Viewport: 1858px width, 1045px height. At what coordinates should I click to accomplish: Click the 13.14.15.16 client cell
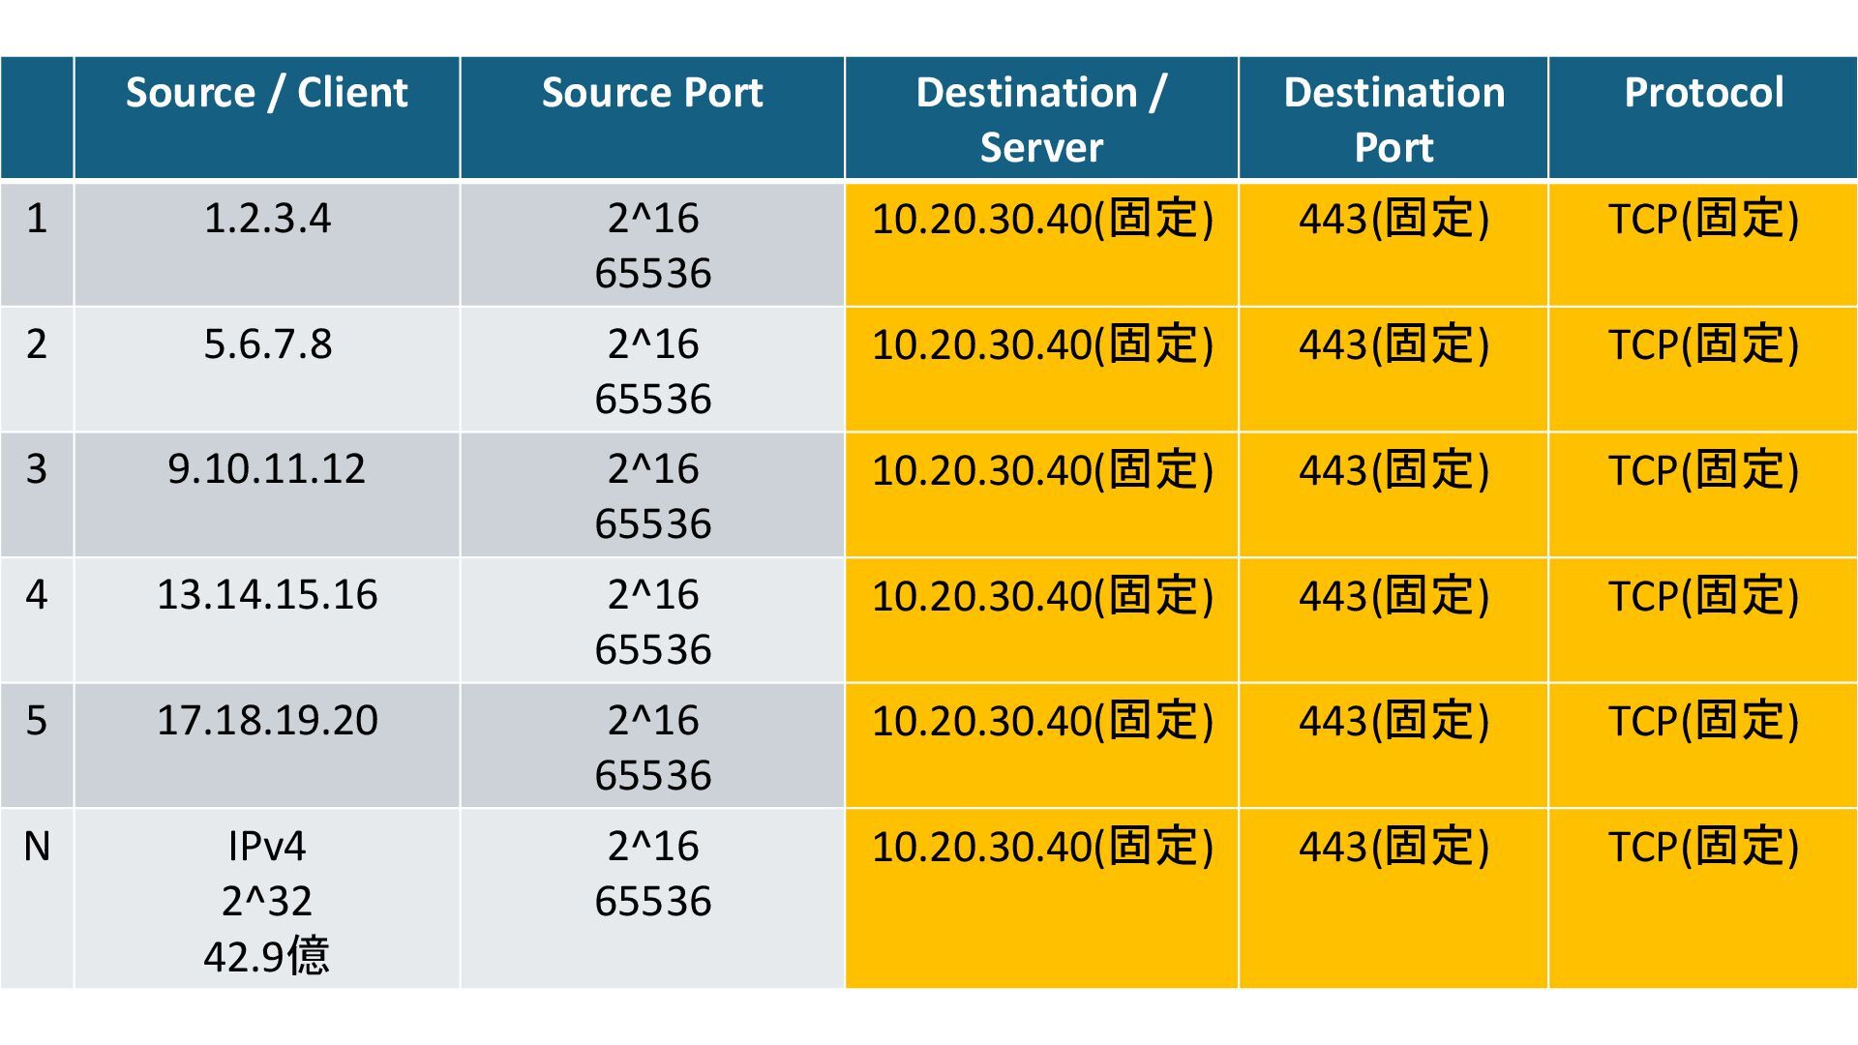point(266,620)
